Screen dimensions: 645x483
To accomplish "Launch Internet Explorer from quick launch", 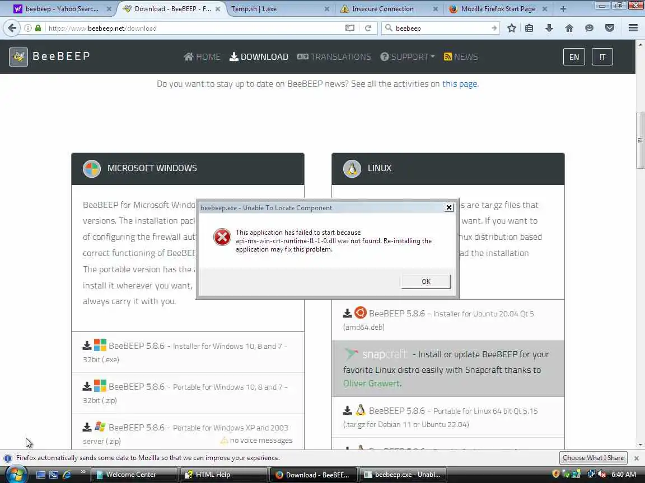I will [x=66, y=475].
